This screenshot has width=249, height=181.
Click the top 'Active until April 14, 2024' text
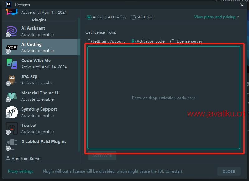pyautogui.click(x=44, y=12)
